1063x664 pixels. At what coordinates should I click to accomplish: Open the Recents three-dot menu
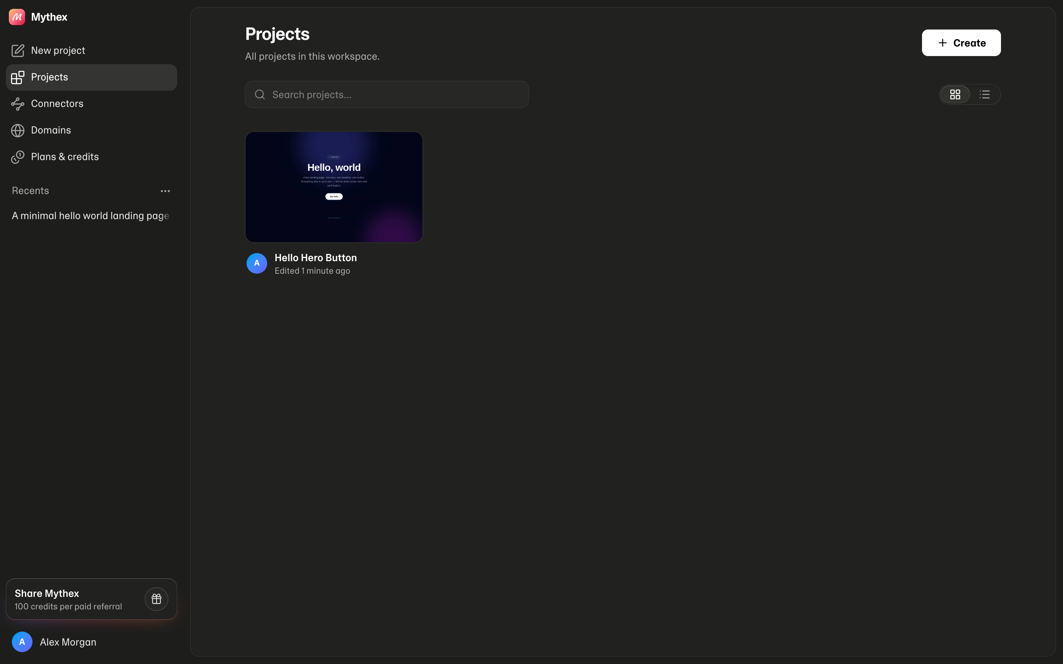165,191
